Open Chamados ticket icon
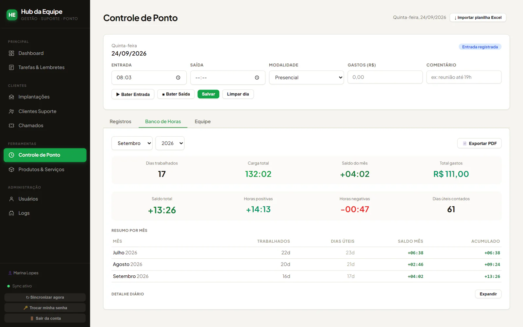 coord(11,126)
